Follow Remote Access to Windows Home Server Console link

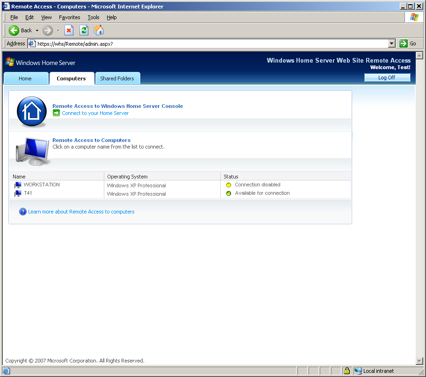coord(118,106)
